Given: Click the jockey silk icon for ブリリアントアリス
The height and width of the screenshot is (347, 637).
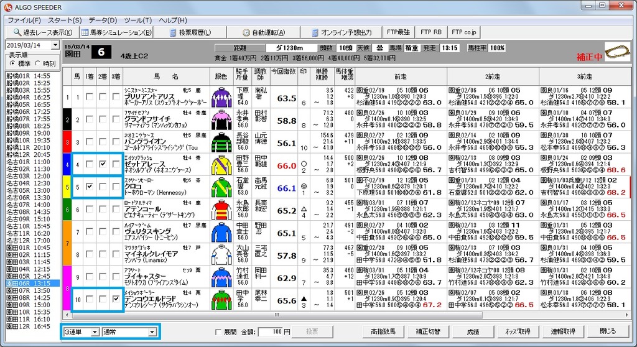Looking at the screenshot, I should (221, 97).
